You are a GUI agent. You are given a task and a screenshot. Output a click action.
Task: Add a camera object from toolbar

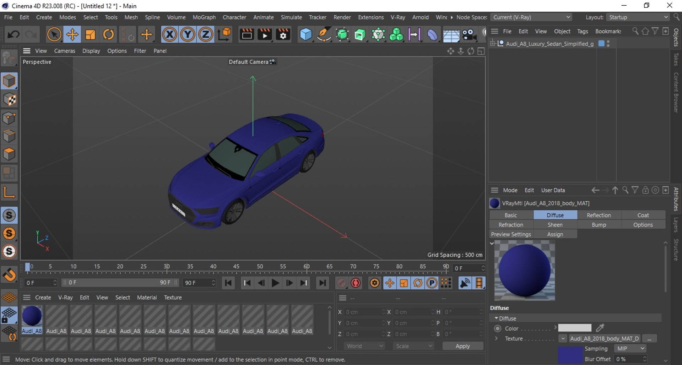pyautogui.click(x=469, y=34)
